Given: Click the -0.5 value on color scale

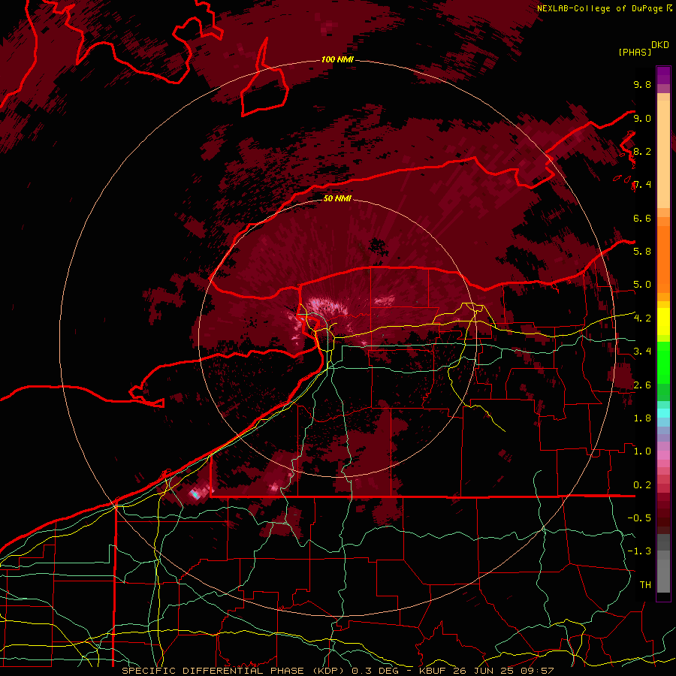Looking at the screenshot, I should point(639,518).
